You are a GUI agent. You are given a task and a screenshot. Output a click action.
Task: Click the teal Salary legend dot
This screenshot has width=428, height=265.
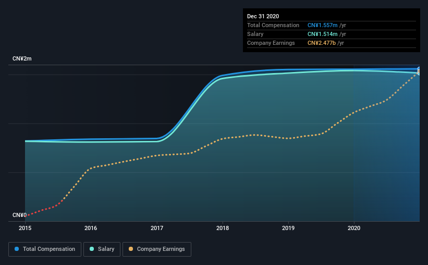[x=92, y=249]
